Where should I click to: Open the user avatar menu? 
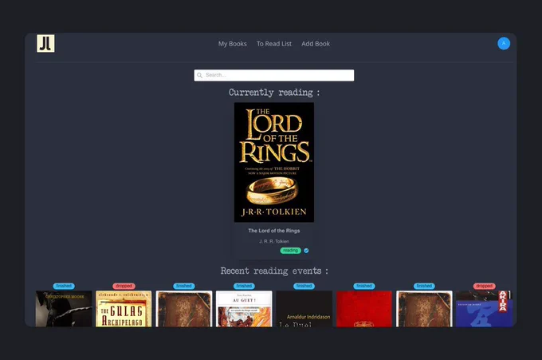pyautogui.click(x=504, y=43)
